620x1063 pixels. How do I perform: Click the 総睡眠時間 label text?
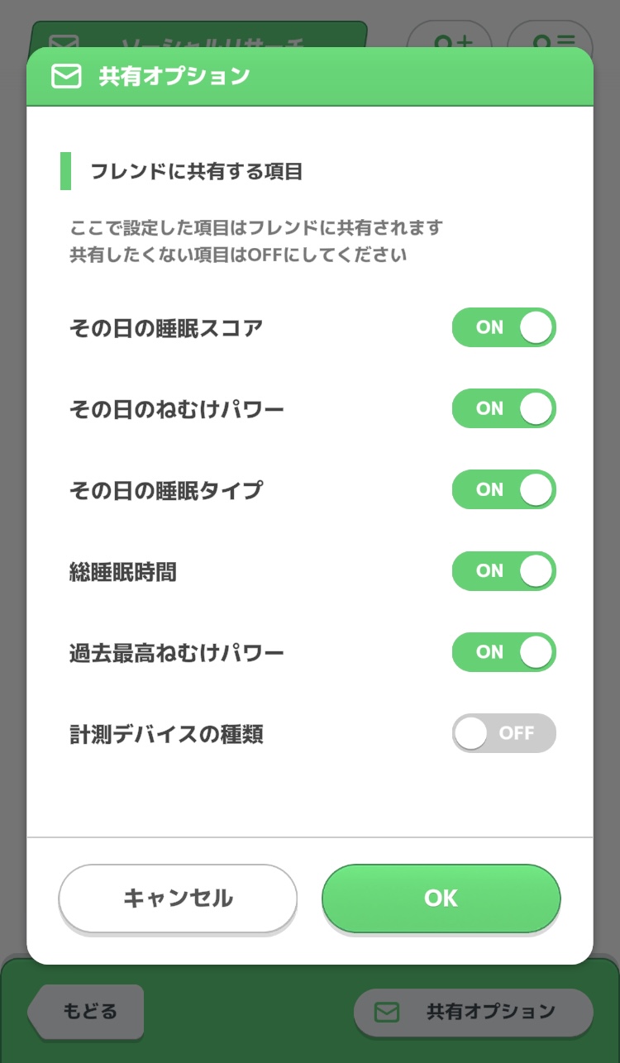point(122,571)
